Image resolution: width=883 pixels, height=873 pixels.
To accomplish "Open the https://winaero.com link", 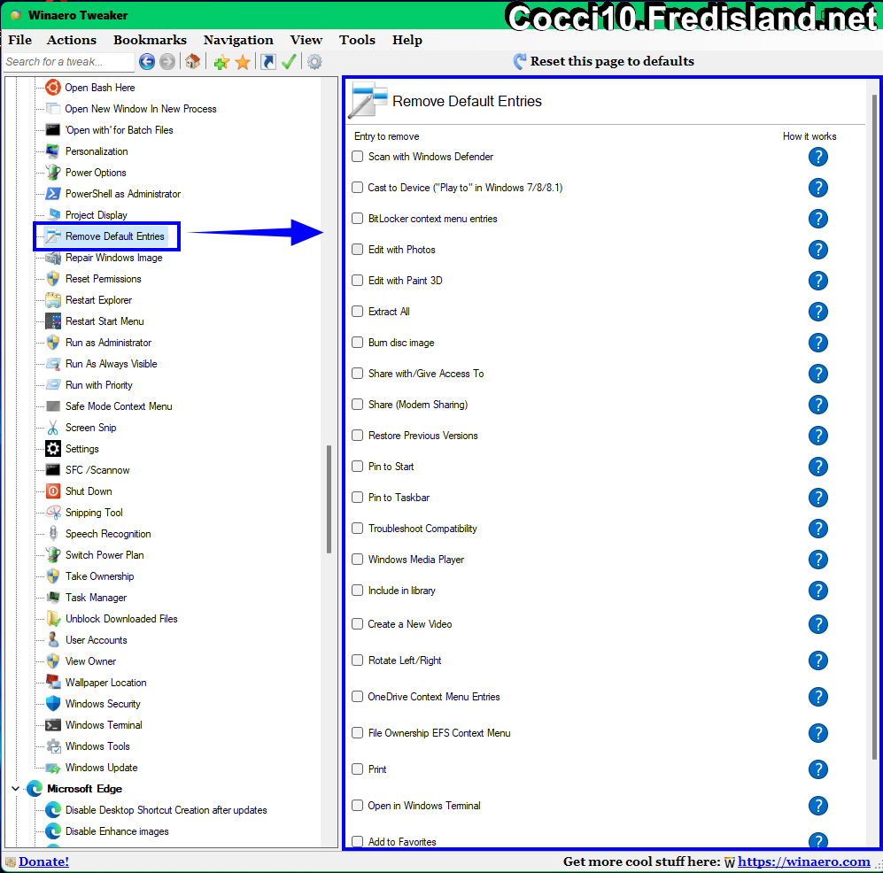I will click(803, 861).
